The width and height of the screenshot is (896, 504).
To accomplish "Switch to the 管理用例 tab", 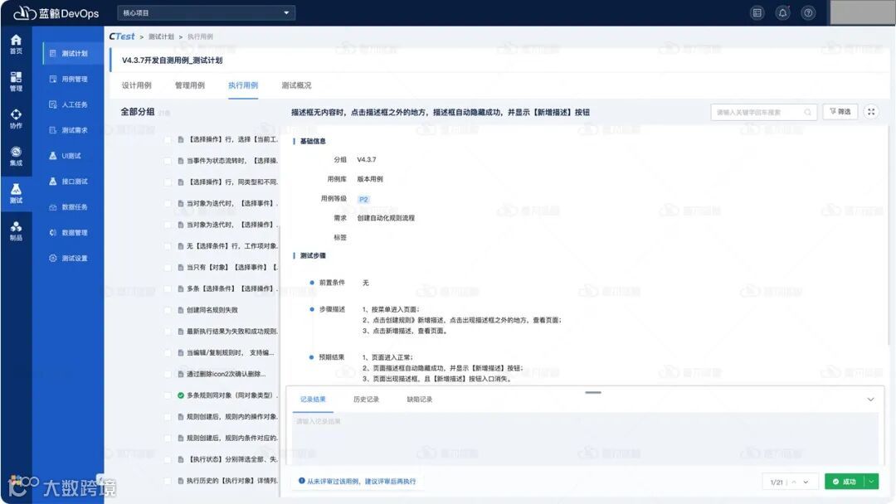I will pos(190,85).
